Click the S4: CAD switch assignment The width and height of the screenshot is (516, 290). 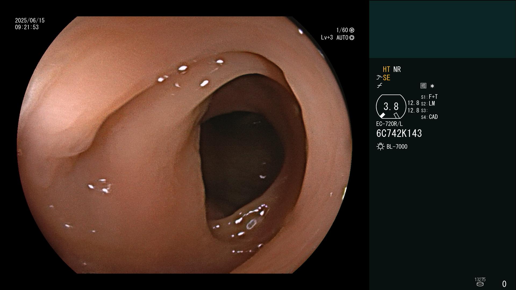429,117
